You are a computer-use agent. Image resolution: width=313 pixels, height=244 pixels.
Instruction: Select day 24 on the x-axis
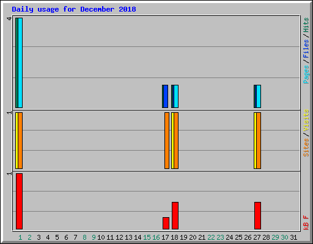point(229,237)
